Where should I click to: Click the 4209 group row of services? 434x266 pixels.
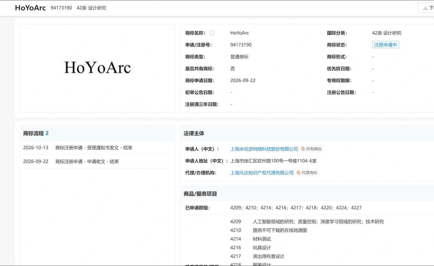point(307,222)
